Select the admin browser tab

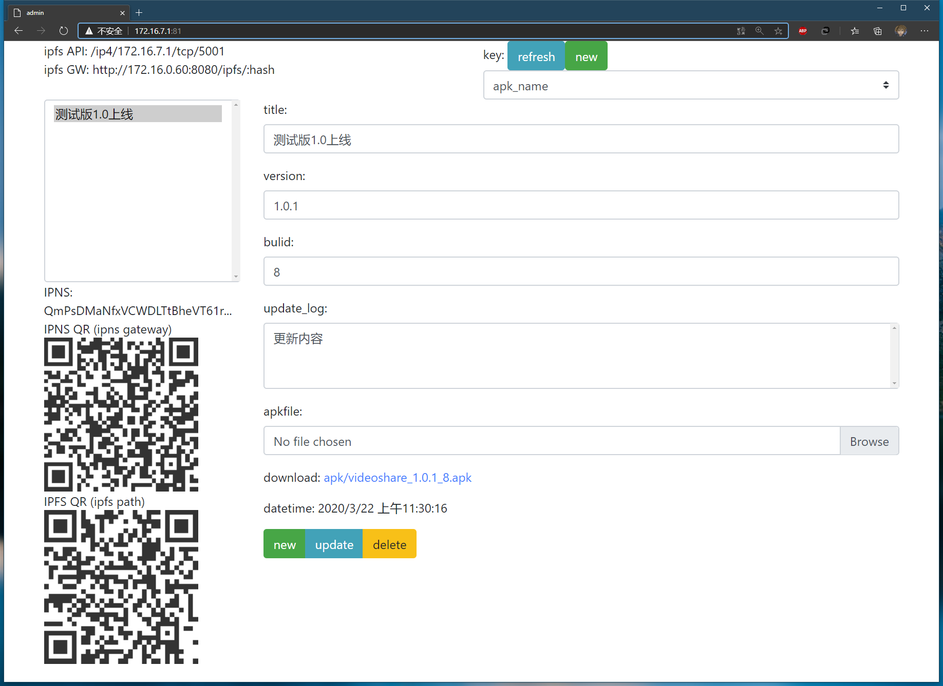[69, 13]
